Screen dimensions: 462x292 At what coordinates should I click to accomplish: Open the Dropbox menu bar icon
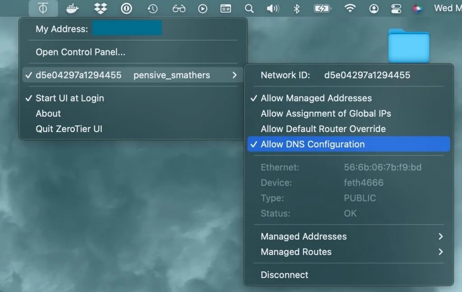(101, 9)
